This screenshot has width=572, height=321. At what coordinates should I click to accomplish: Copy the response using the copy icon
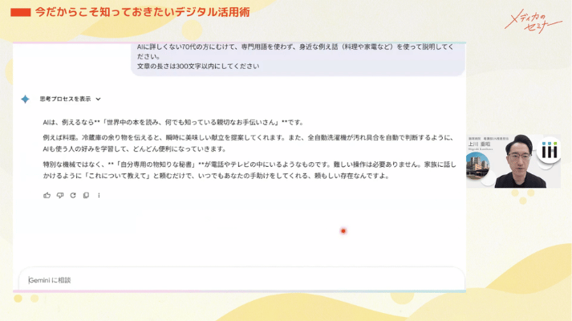point(86,196)
